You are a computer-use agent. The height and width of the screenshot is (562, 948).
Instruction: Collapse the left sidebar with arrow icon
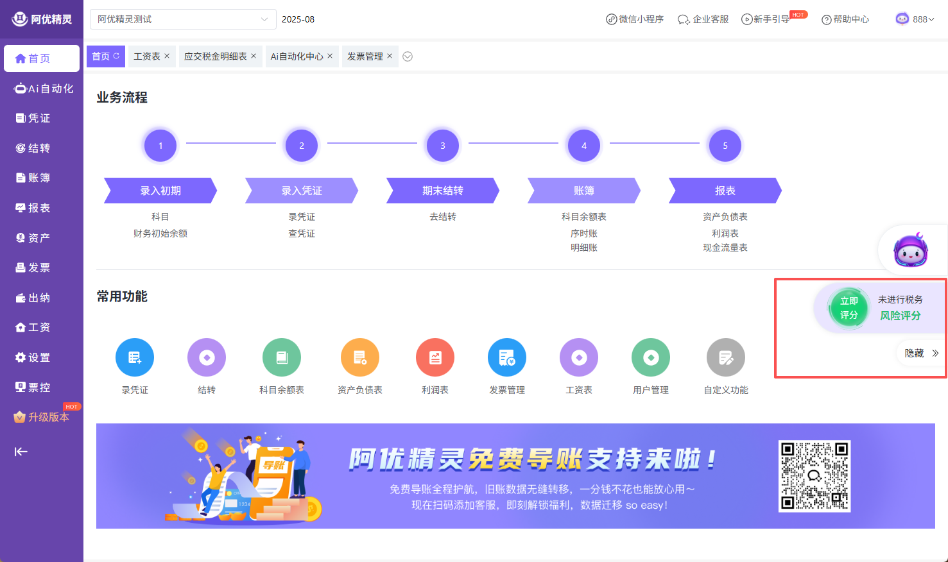coord(21,452)
